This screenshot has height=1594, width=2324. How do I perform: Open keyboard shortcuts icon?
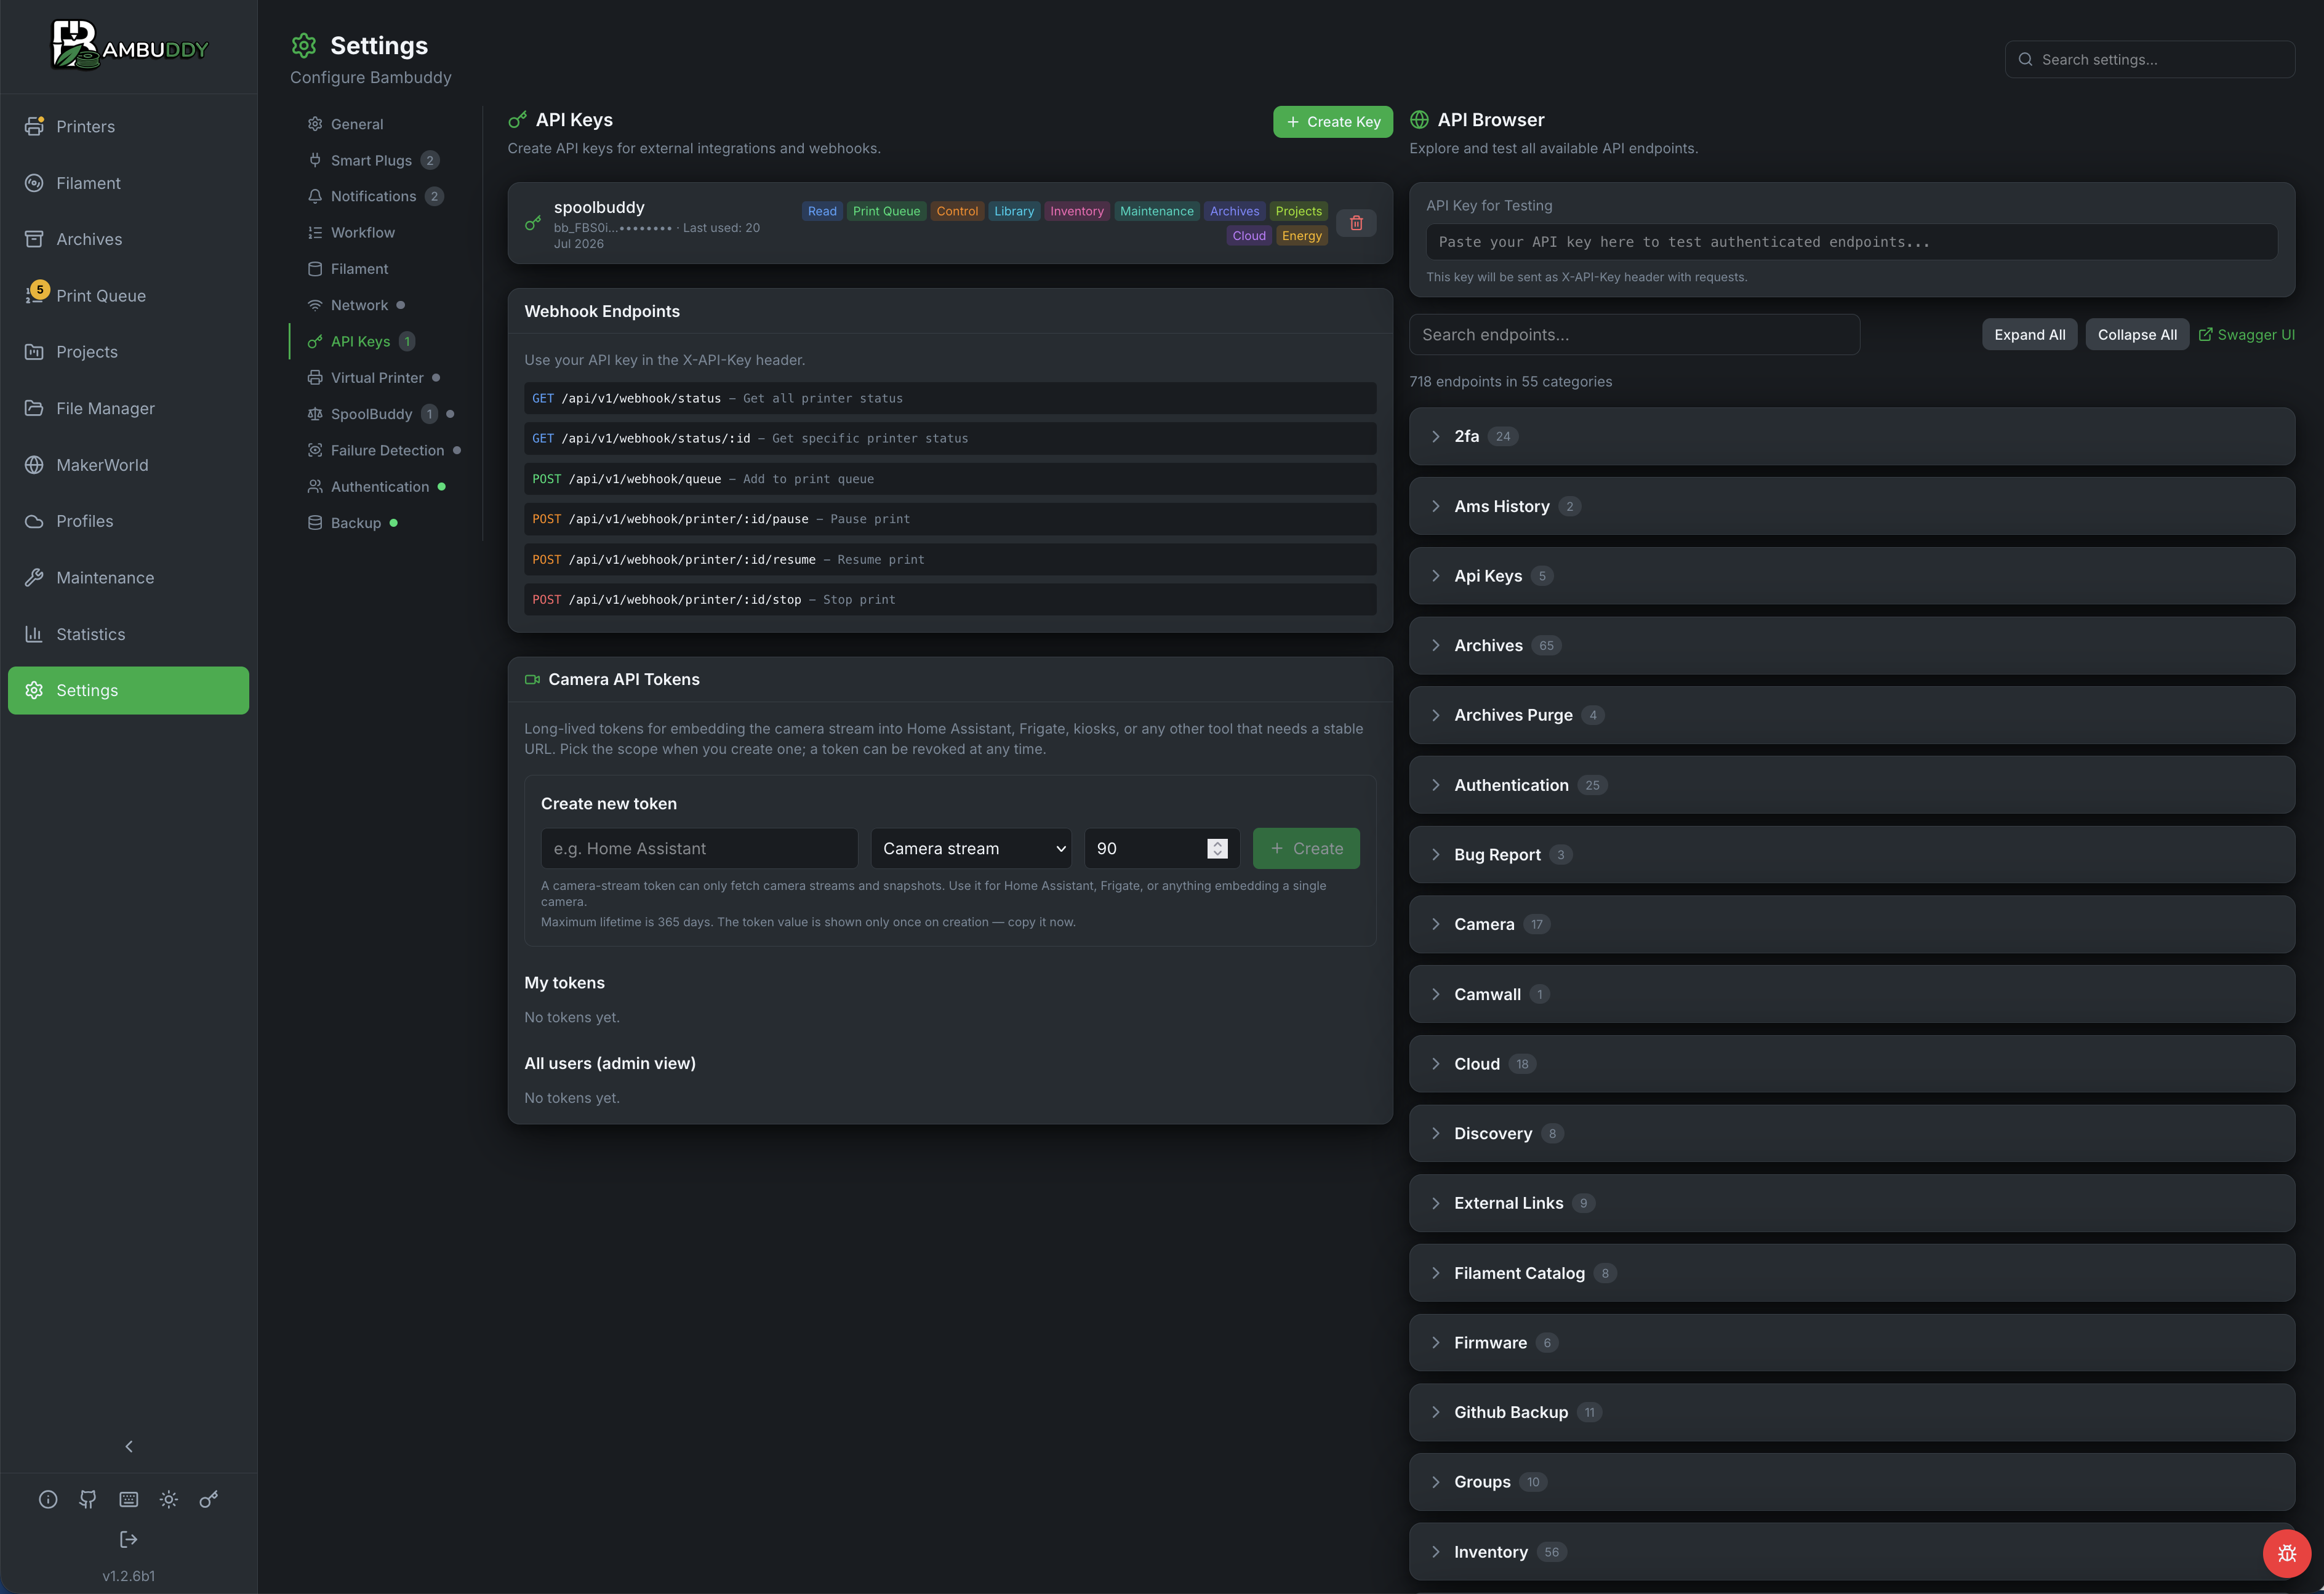pos(129,1499)
